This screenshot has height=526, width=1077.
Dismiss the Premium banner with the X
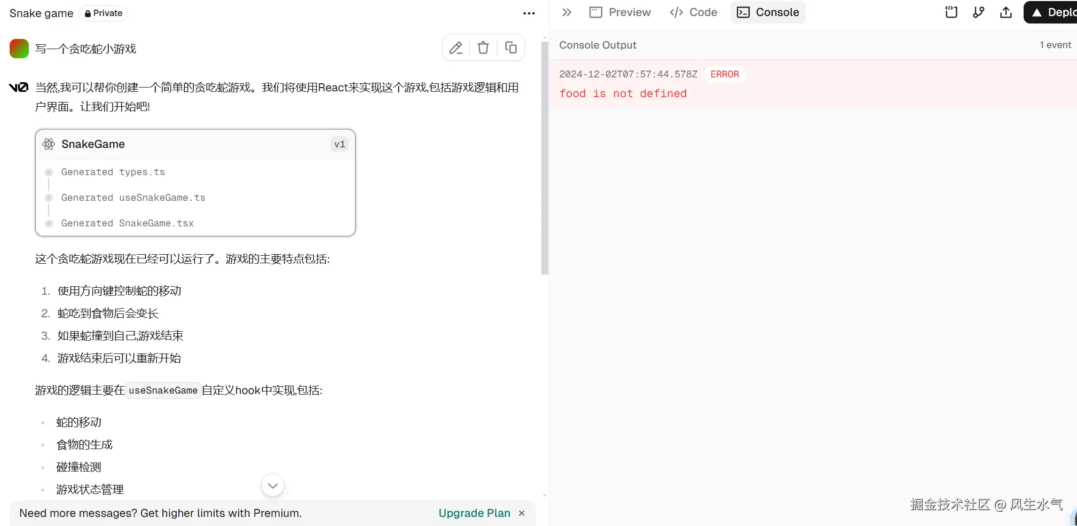tap(522, 513)
